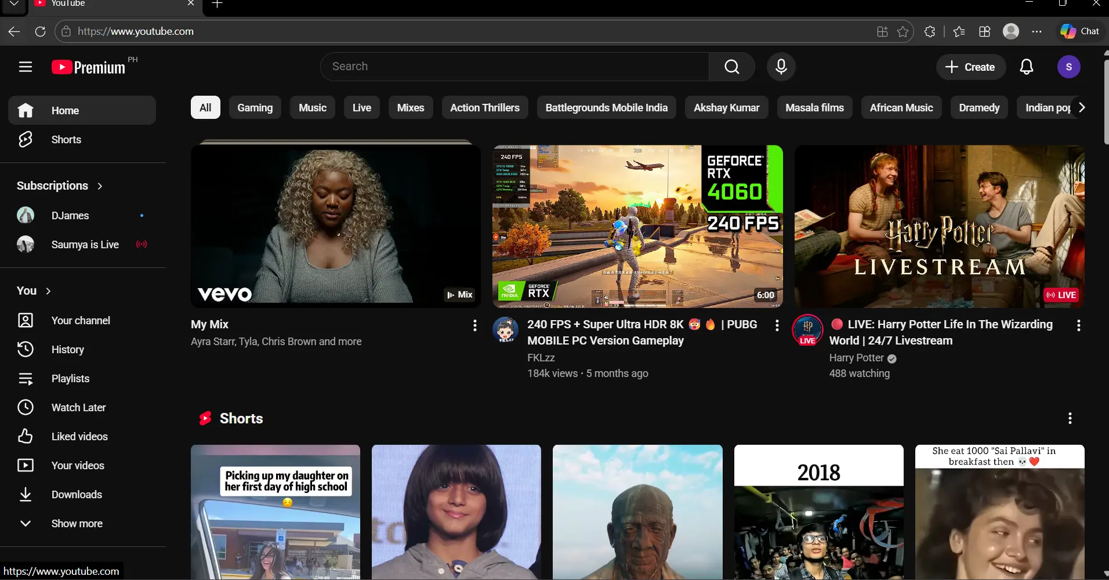Screen dimensions: 1109x580
Task: Click the Create button
Action: click(970, 67)
